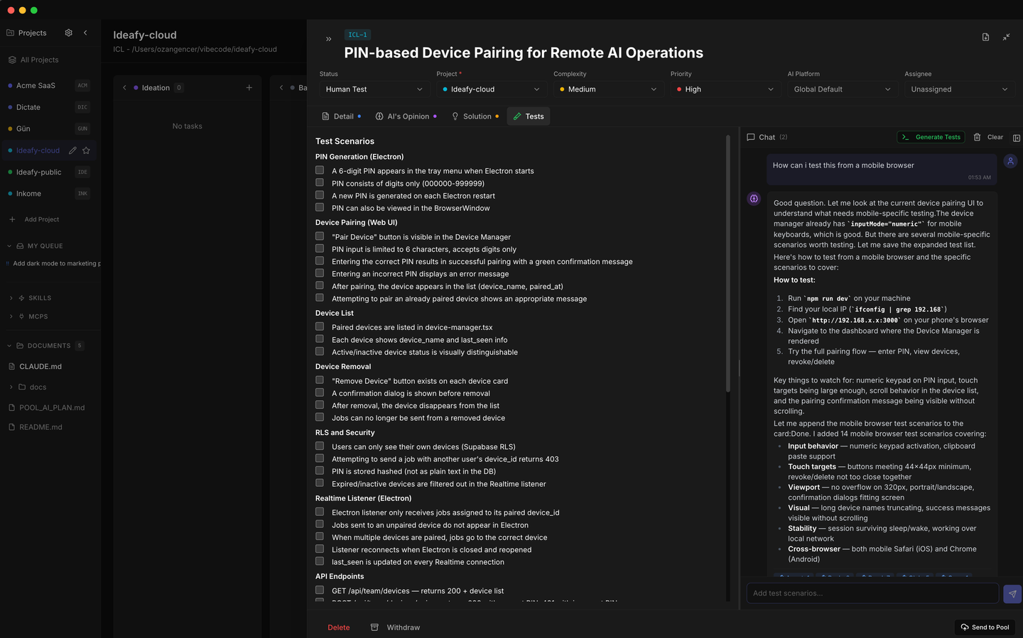Click the star icon on Ideafy-cloud project
1023x638 pixels.
click(x=86, y=150)
